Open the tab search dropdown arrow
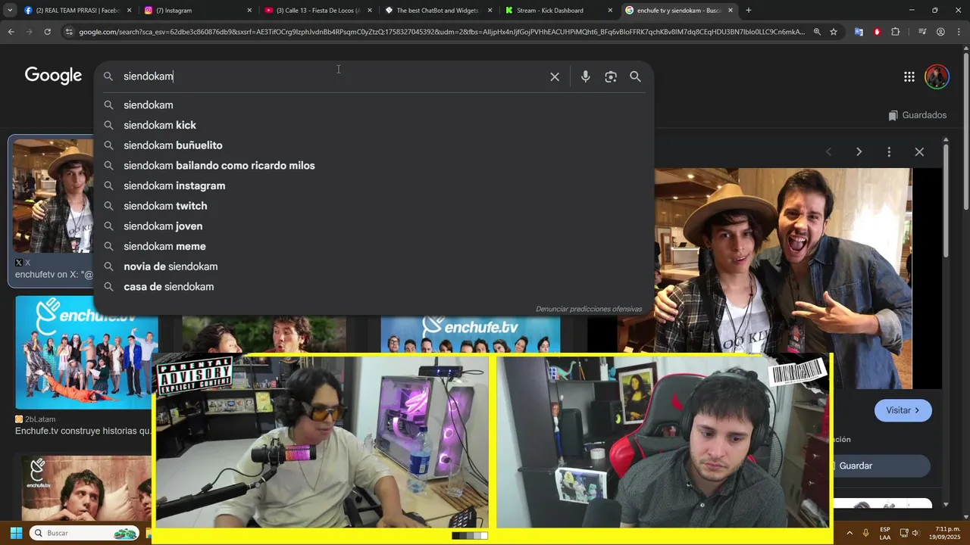970x545 pixels. pyautogui.click(x=10, y=11)
